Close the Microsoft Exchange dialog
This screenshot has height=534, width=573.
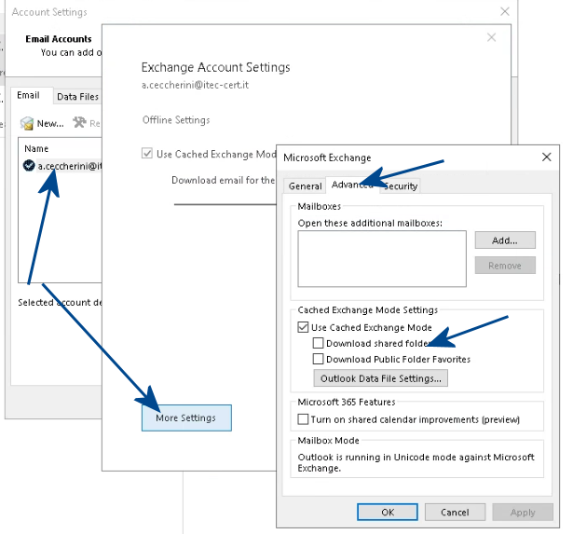(x=546, y=157)
